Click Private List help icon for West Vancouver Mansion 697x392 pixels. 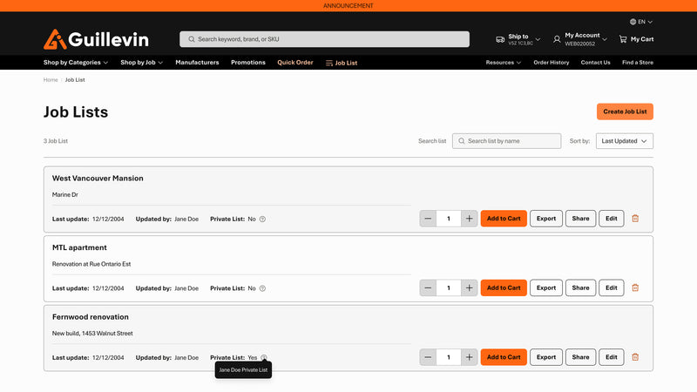(x=262, y=219)
